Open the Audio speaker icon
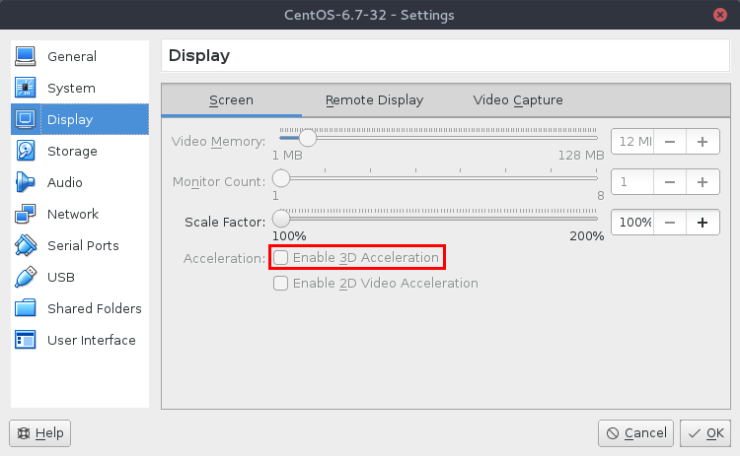 [x=25, y=182]
